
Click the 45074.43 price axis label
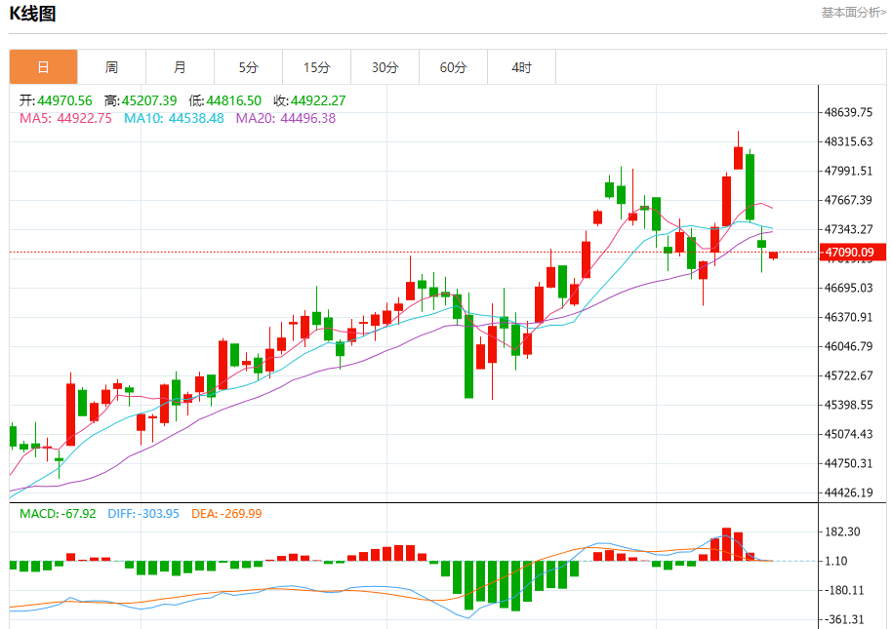(x=849, y=434)
